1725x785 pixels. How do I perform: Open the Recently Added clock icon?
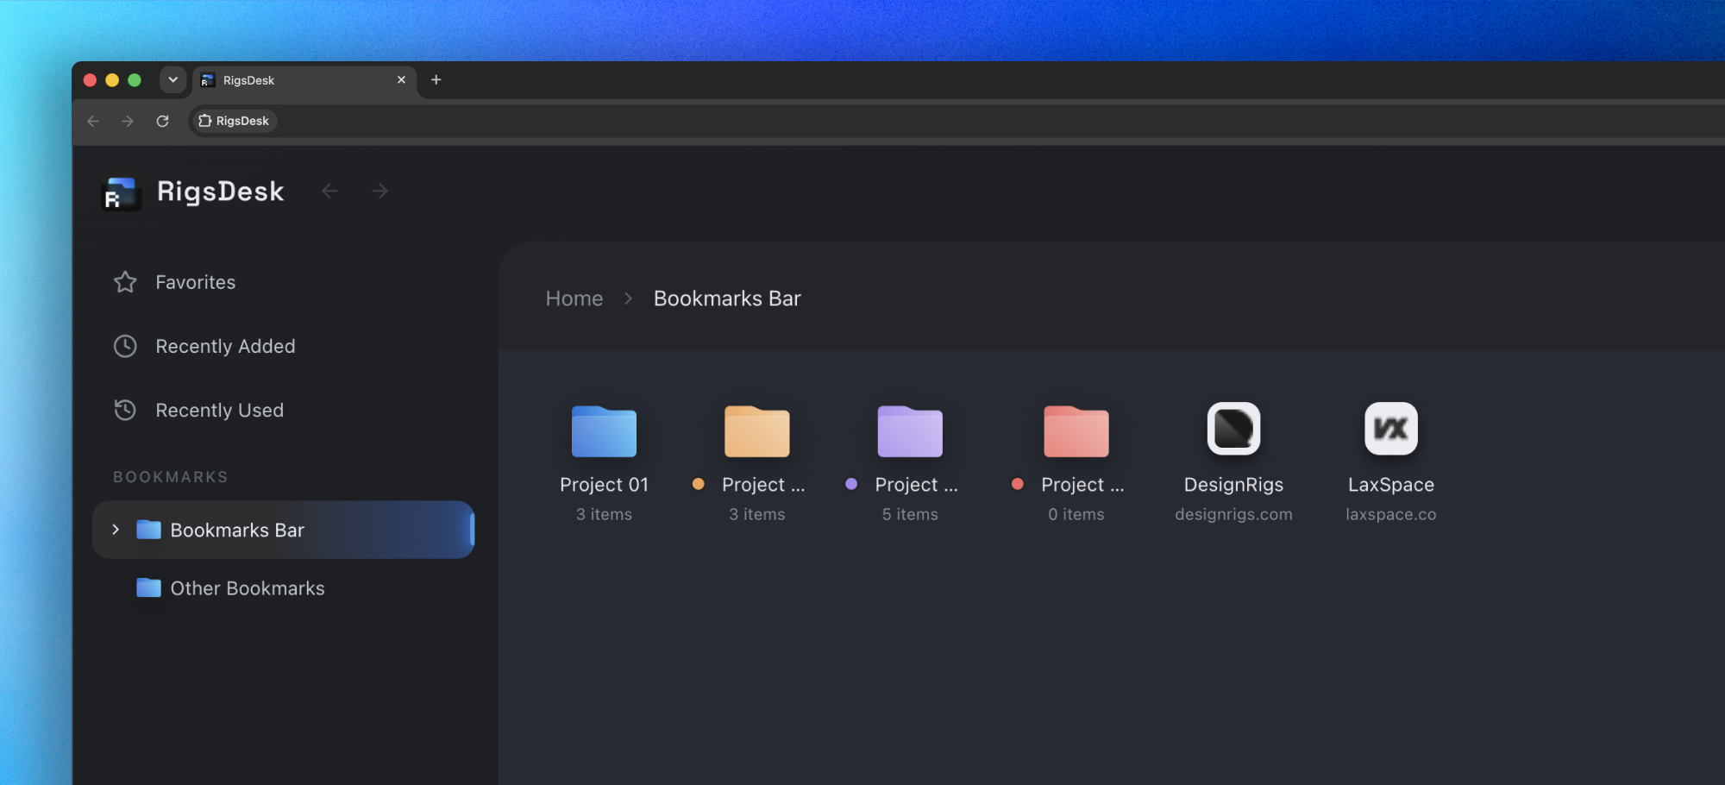coord(125,346)
